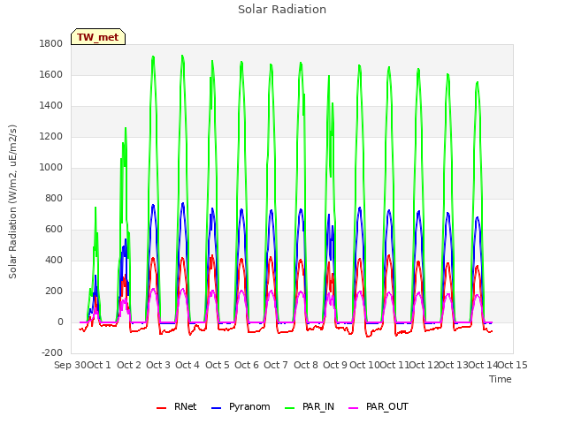
Task: Click the 0 y-axis tick label
Action: point(60,322)
